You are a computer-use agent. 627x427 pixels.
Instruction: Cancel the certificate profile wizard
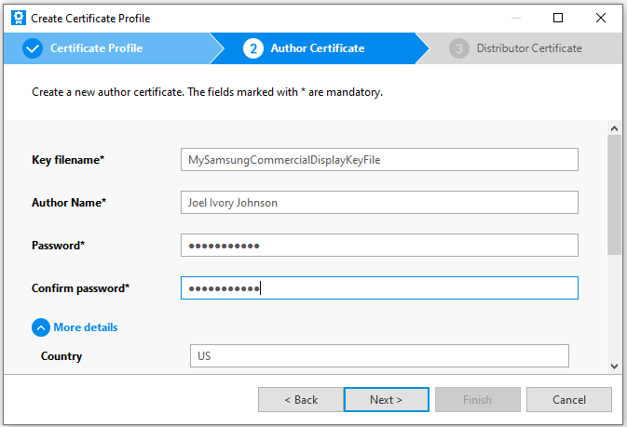click(x=568, y=400)
